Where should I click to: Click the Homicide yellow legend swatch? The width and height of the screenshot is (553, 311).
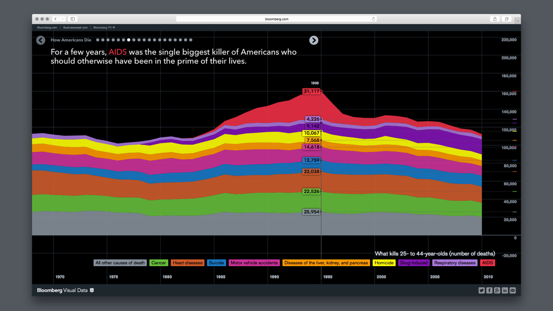[x=384, y=263]
